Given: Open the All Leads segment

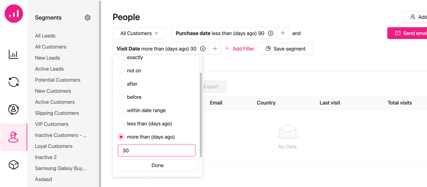Looking at the screenshot, I should pyautogui.click(x=45, y=36).
